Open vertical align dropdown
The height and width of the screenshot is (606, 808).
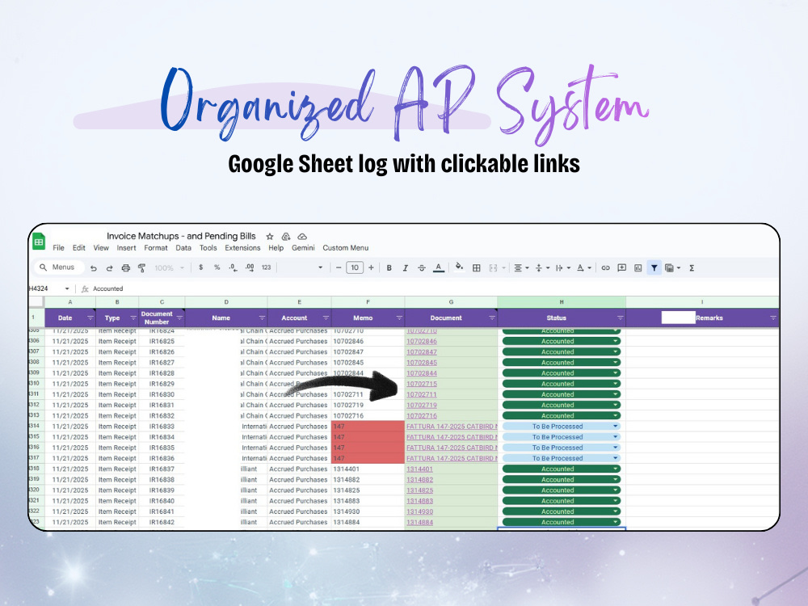tap(542, 268)
